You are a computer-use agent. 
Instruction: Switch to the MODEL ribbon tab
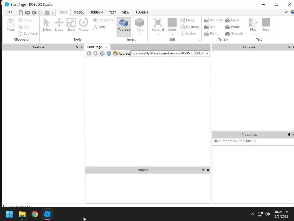pyautogui.click(x=79, y=12)
